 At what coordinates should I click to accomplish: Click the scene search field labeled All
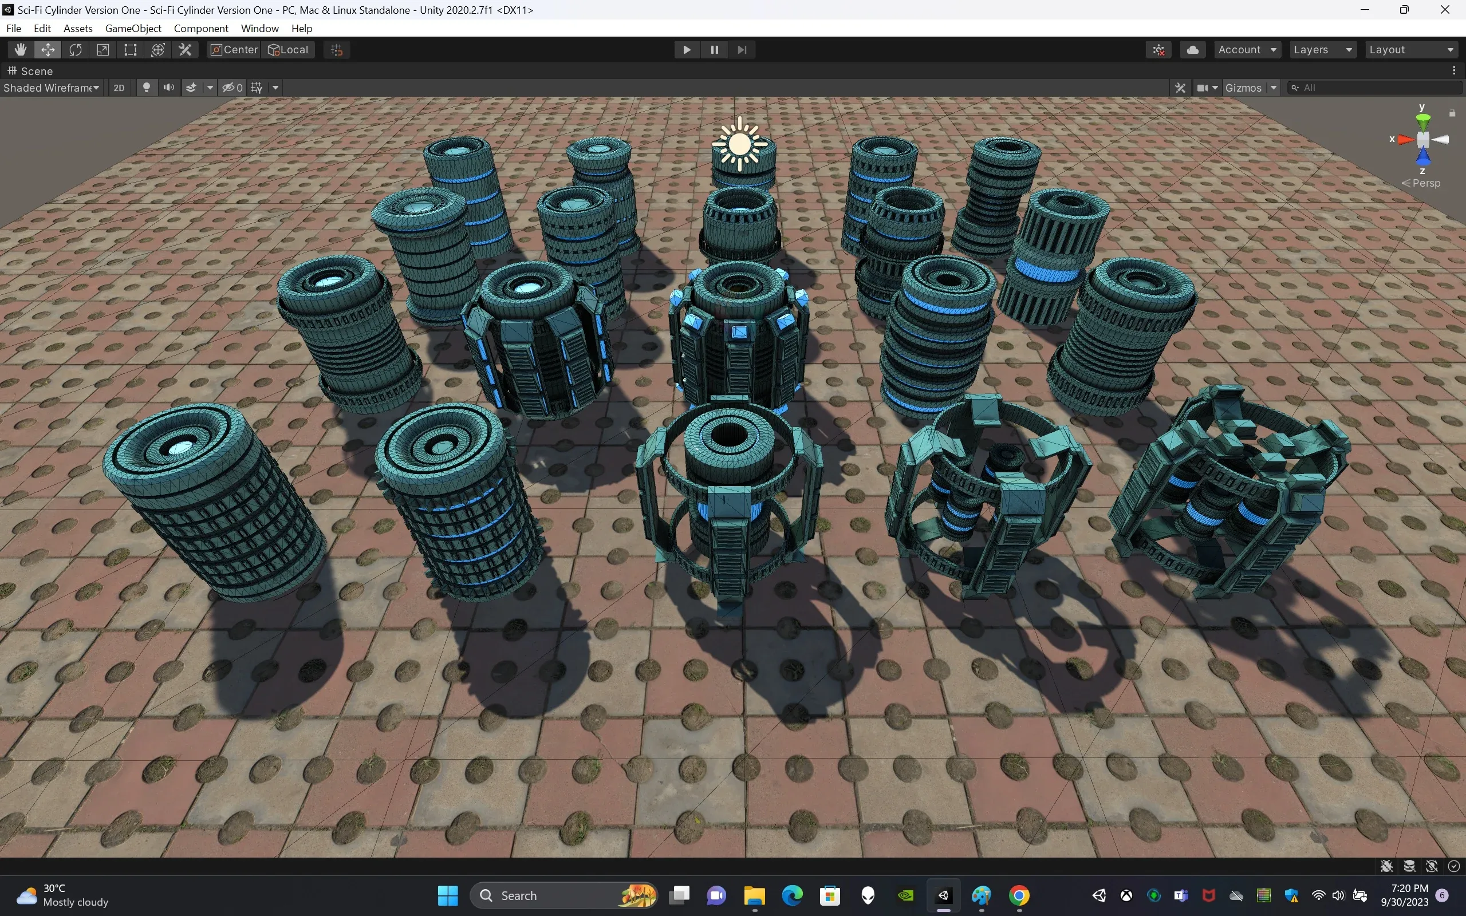pyautogui.click(x=1375, y=87)
